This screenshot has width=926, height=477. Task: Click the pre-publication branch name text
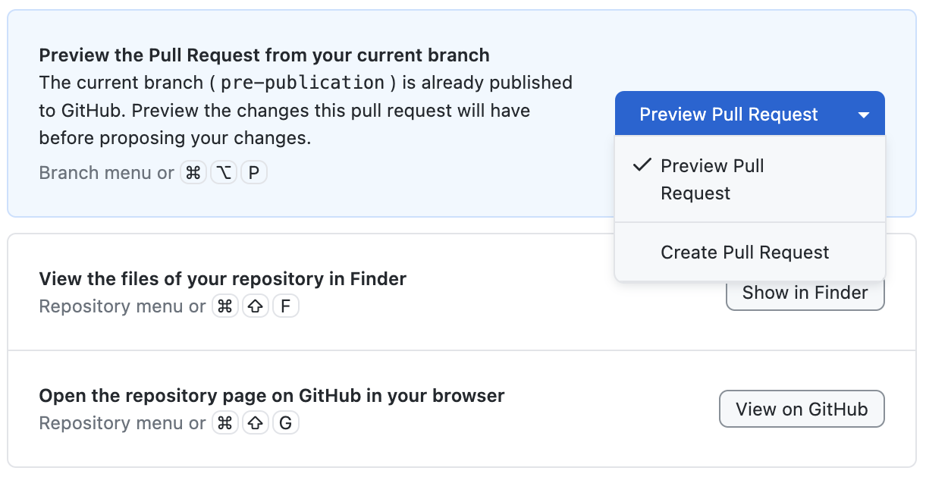click(x=303, y=83)
